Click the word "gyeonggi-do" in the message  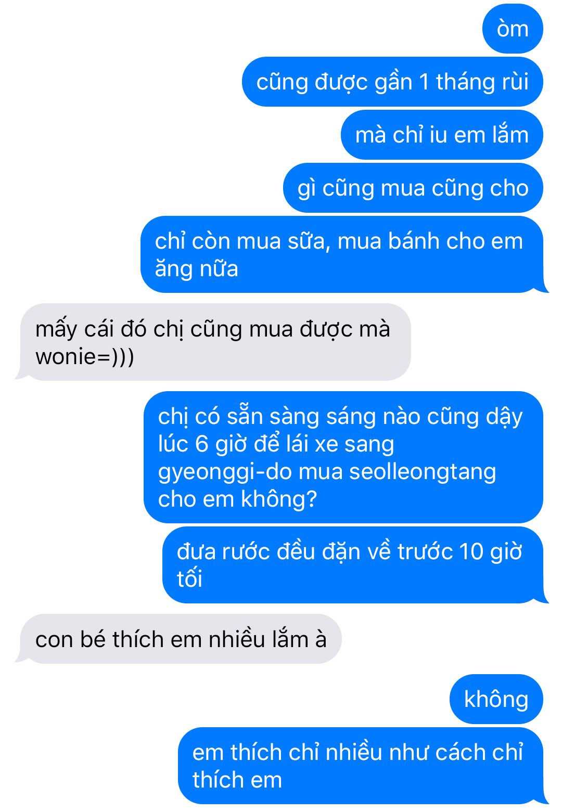point(225,472)
